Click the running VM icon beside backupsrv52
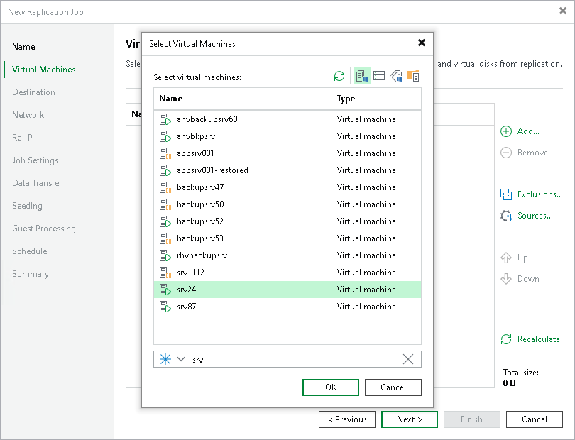 (165, 221)
